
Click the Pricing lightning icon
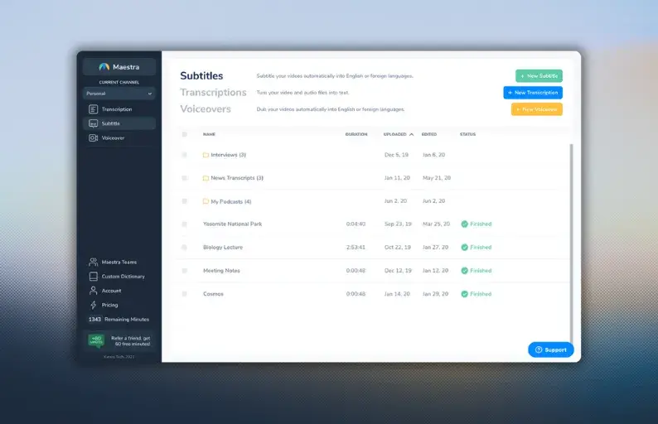[x=94, y=305]
